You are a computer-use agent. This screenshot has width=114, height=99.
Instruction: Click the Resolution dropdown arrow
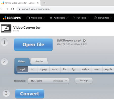66,81
